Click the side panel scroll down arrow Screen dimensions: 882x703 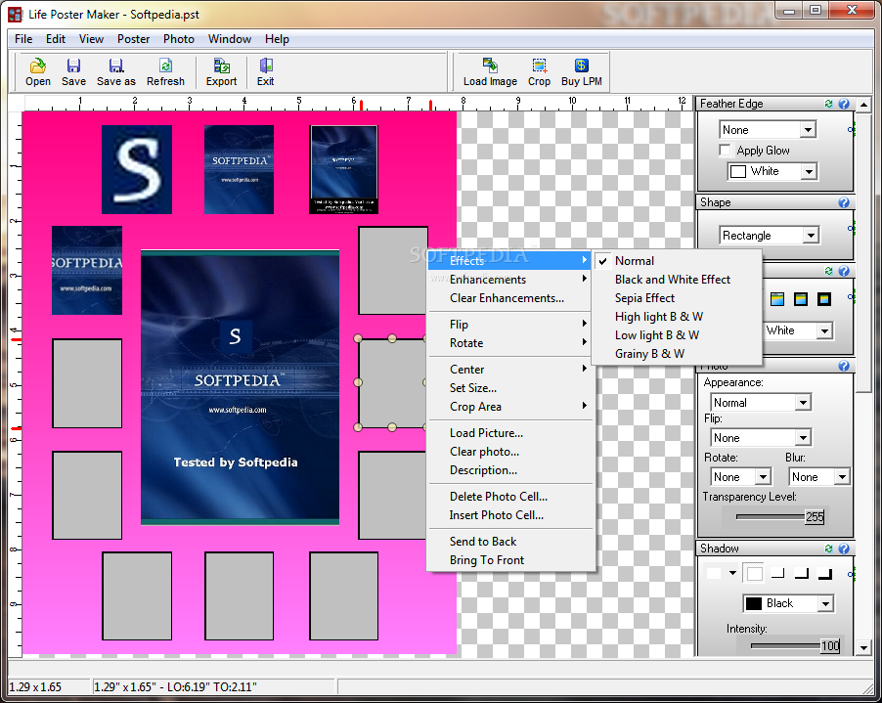[864, 648]
